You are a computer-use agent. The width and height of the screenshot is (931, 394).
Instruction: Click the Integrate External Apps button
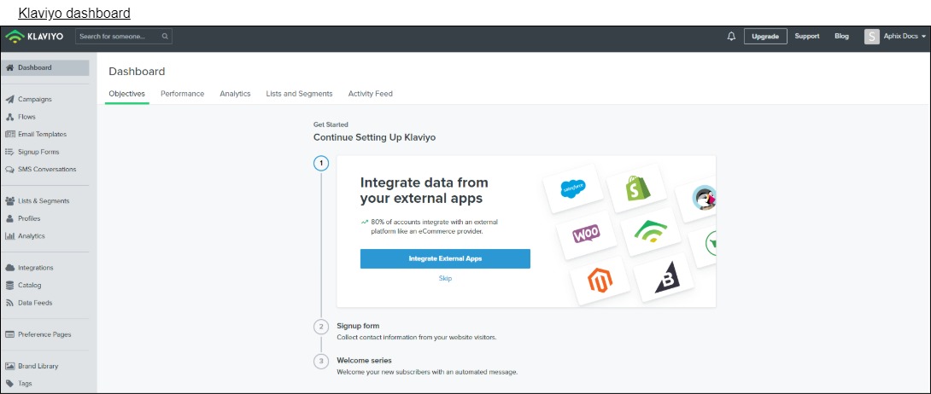tap(445, 258)
